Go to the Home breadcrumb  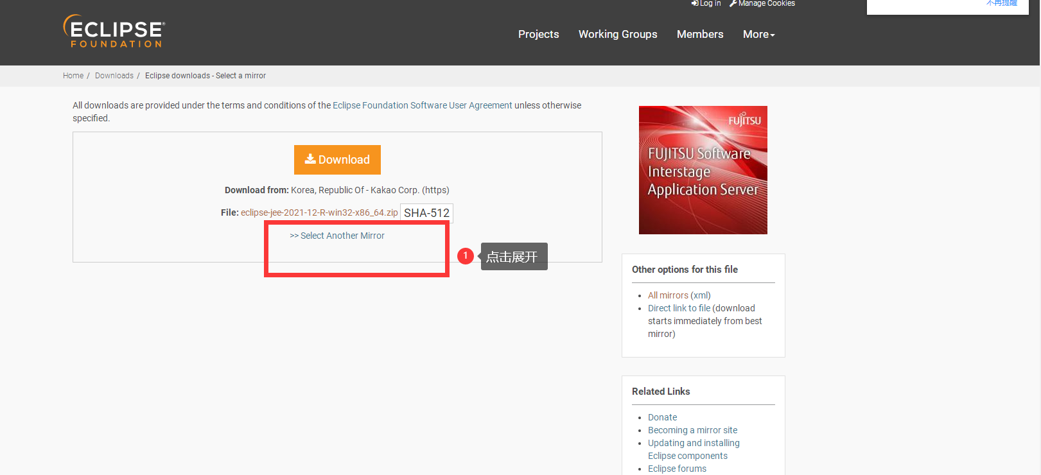click(73, 76)
